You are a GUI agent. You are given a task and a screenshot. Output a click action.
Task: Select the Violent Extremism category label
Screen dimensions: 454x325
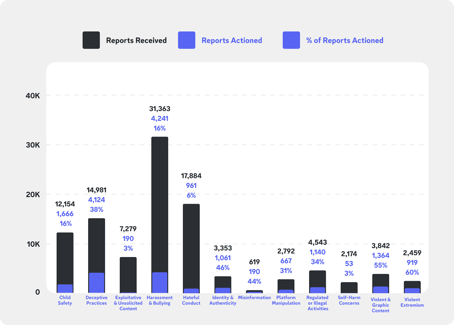tap(412, 302)
